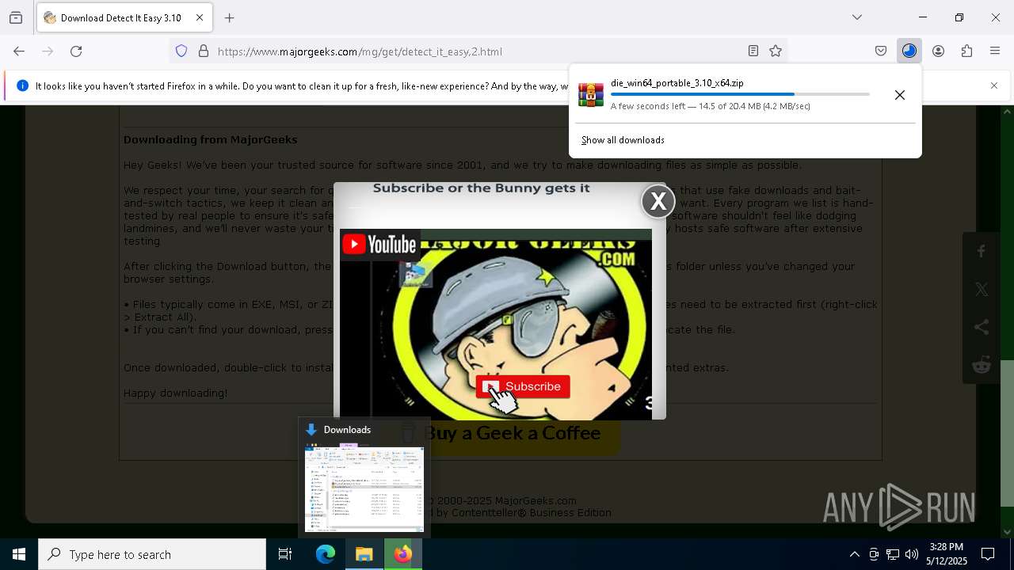Click the red Subscribe button
The width and height of the screenshot is (1014, 570).
click(523, 386)
